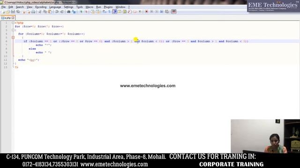Open the Tools menu
The height and width of the screenshot is (168, 300).
pos(79,7)
